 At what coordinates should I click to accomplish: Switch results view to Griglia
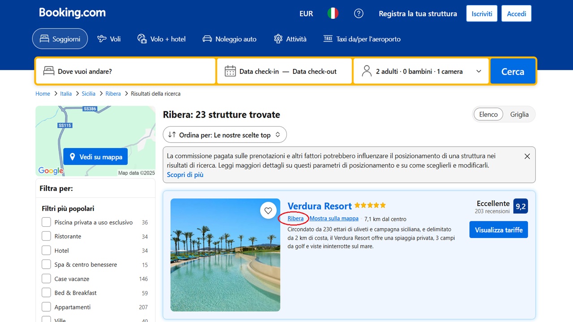click(x=519, y=114)
